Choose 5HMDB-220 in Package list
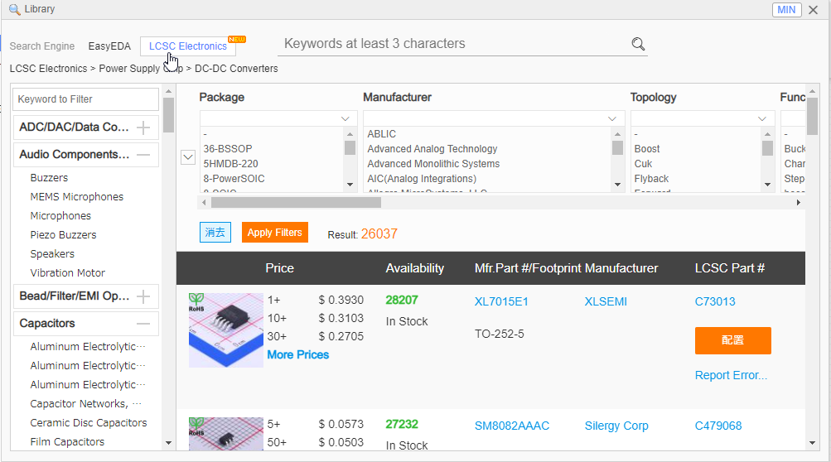The image size is (831, 462). pyautogui.click(x=230, y=164)
